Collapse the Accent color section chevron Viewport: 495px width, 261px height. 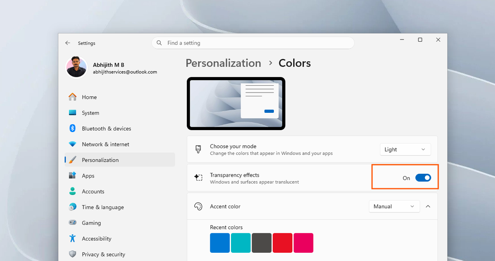(428, 206)
